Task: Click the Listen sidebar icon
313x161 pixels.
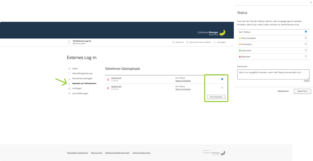Action: (69, 69)
